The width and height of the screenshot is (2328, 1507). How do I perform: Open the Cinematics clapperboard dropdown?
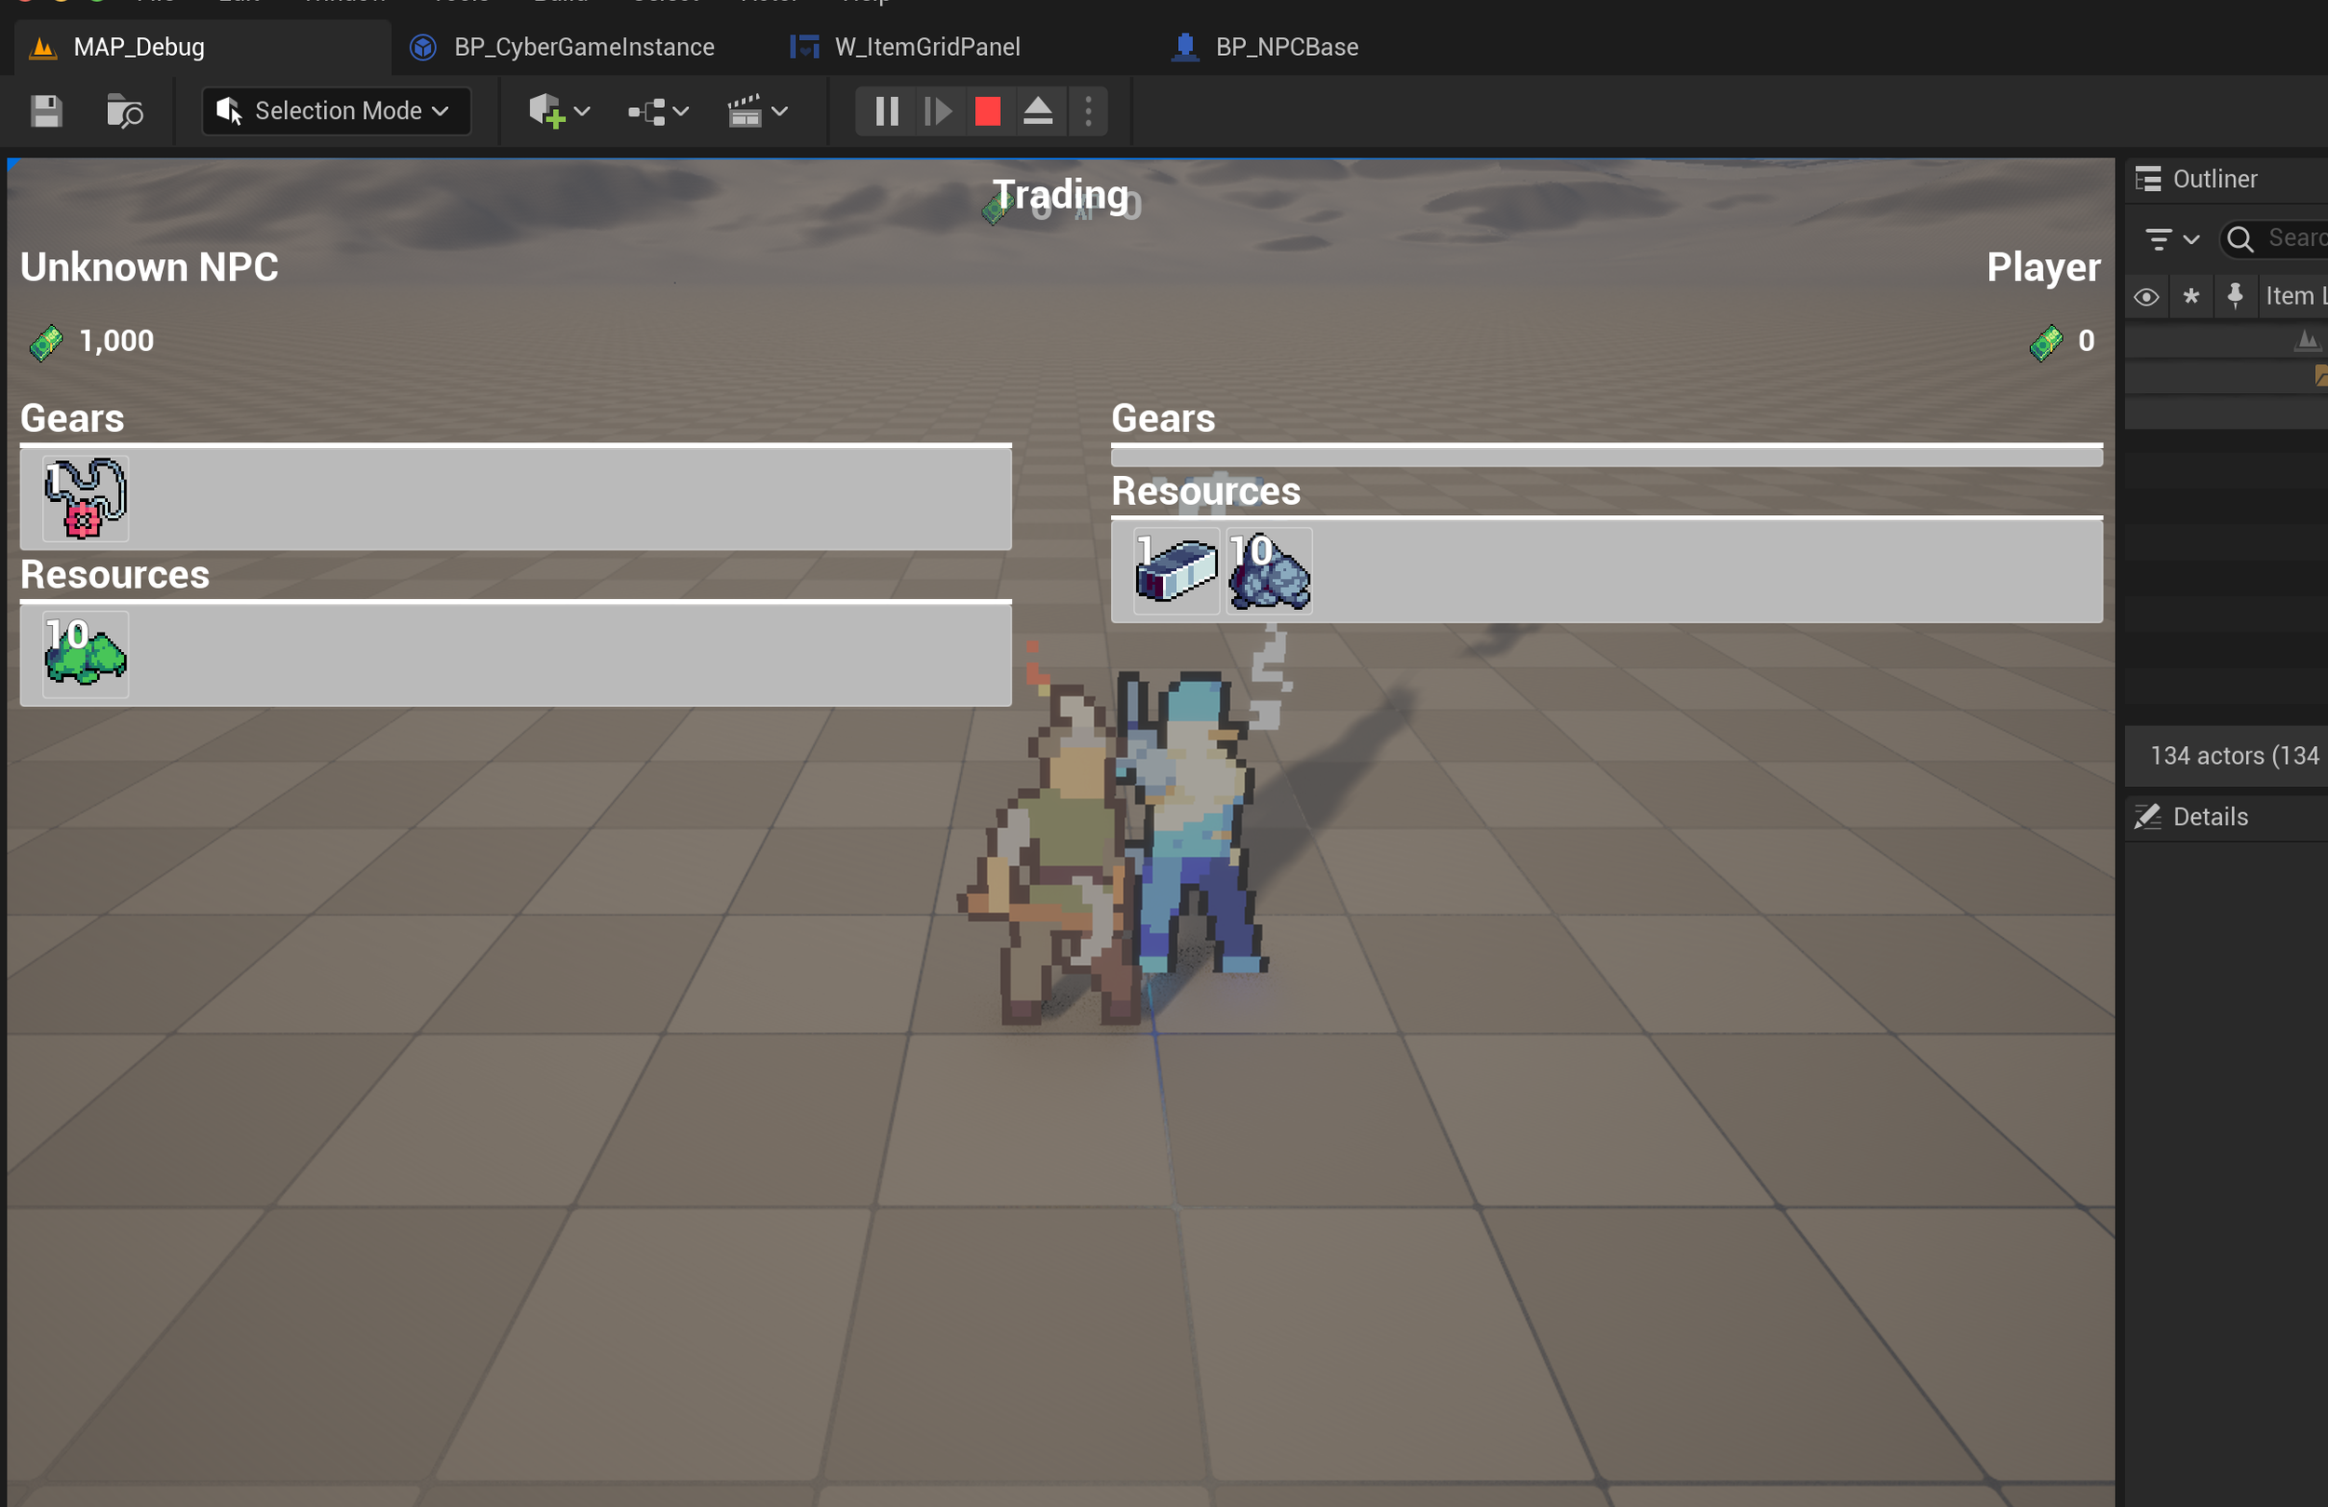[757, 112]
